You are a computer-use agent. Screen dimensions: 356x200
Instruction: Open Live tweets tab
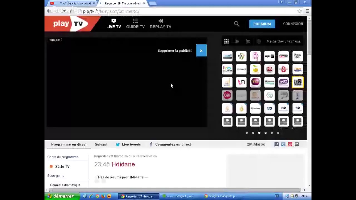[x=128, y=144]
